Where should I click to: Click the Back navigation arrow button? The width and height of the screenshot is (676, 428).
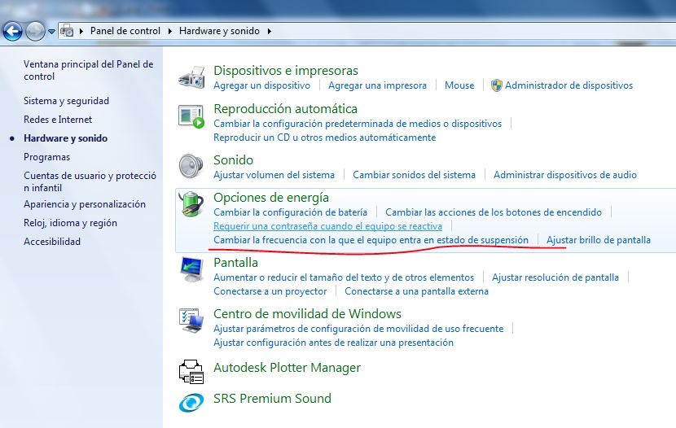(x=13, y=32)
